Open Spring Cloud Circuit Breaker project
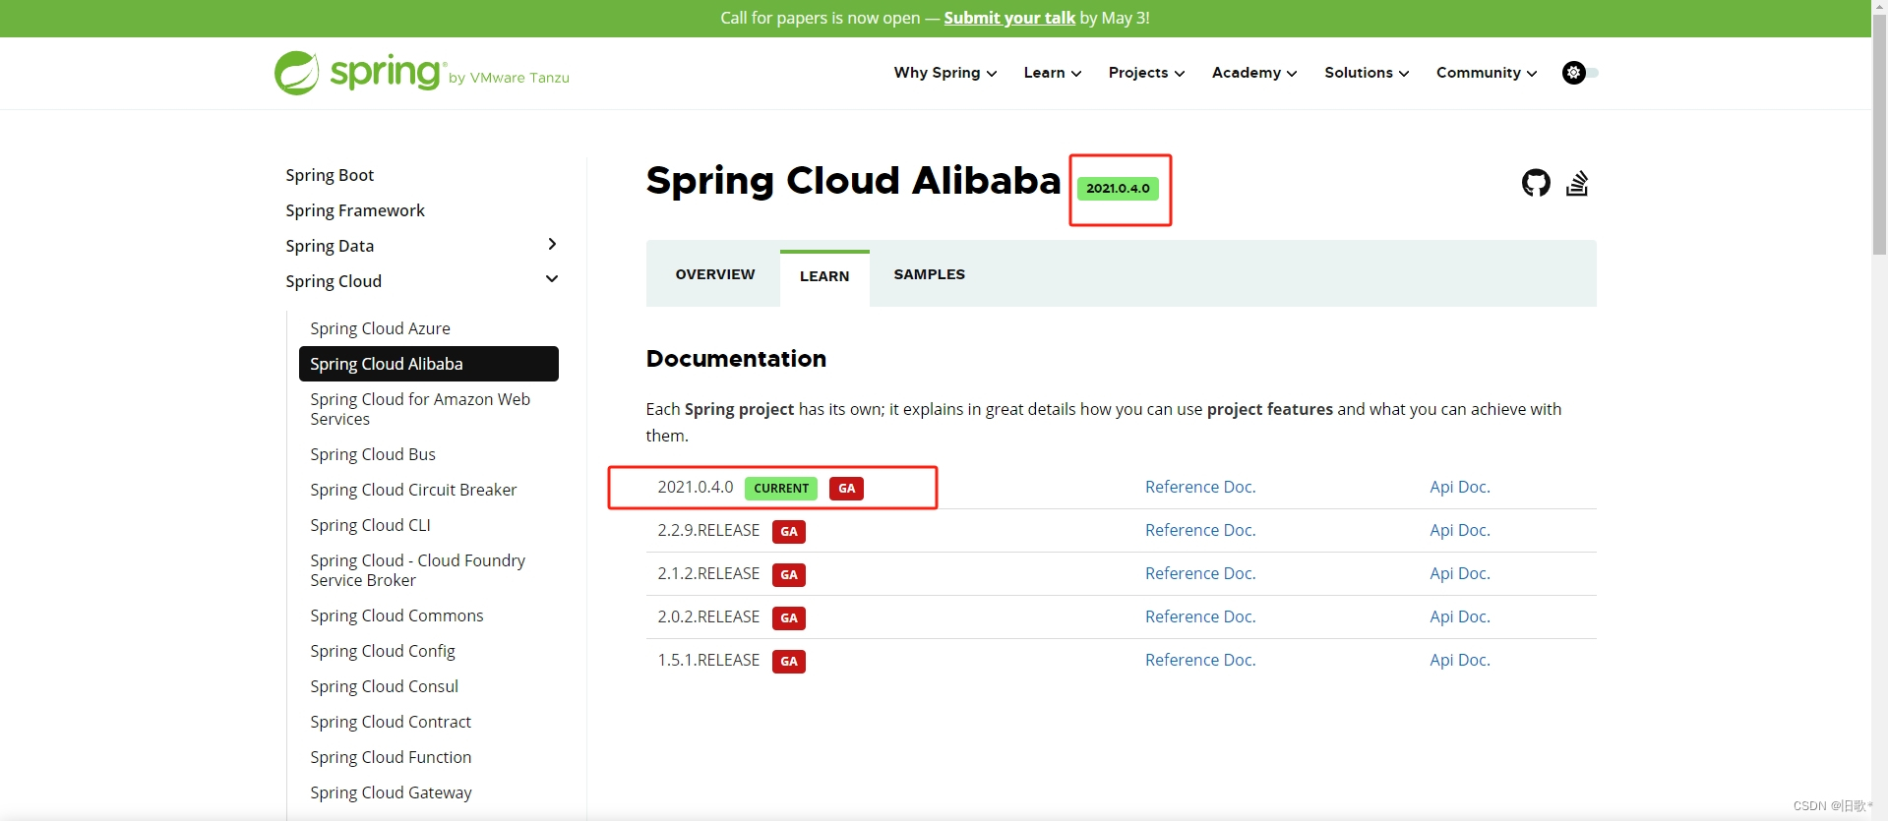 [413, 490]
